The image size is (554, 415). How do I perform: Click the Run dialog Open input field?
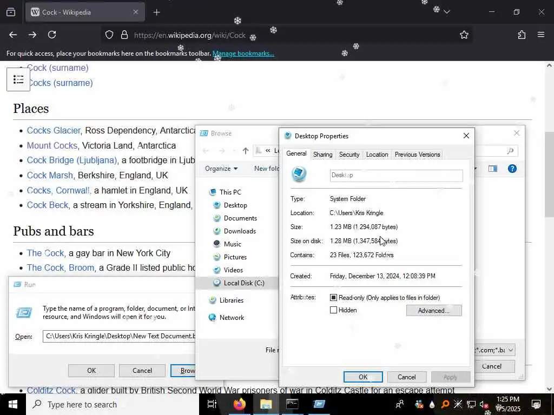pyautogui.click(x=118, y=336)
